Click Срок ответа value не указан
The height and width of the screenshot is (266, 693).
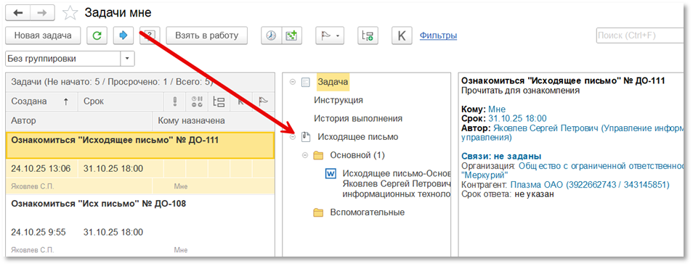point(534,194)
